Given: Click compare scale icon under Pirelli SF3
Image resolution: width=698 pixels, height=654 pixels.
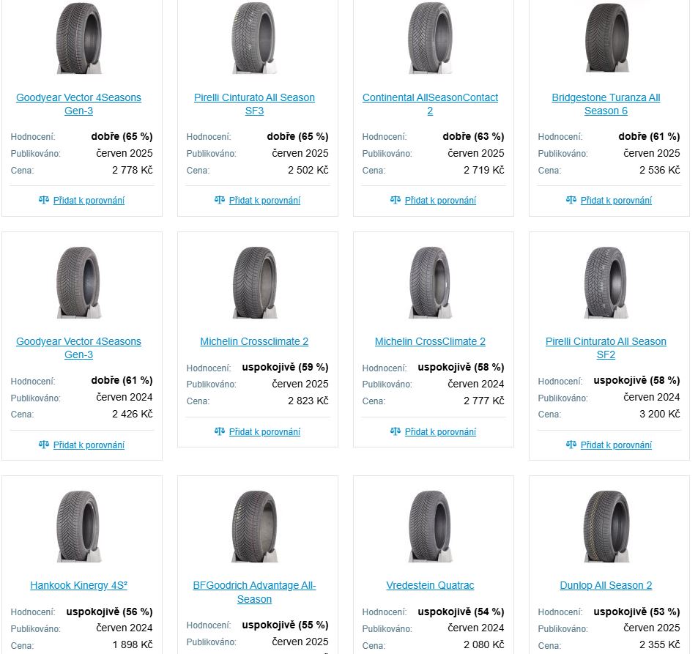Looking at the screenshot, I should [x=220, y=200].
